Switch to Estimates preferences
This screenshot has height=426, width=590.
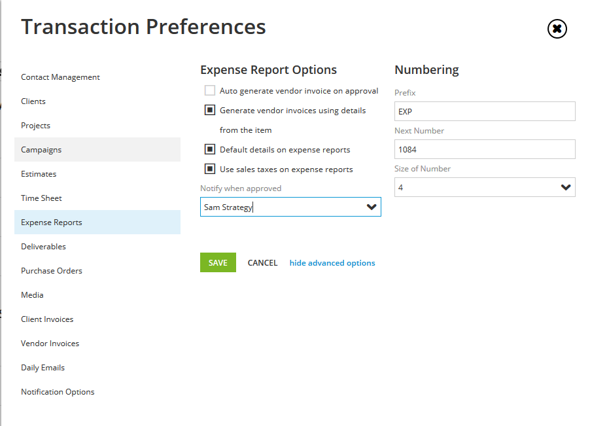97,174
